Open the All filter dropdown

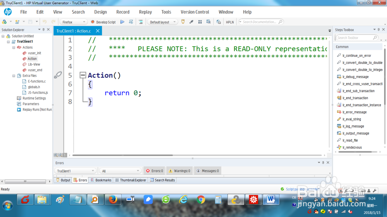120,171
